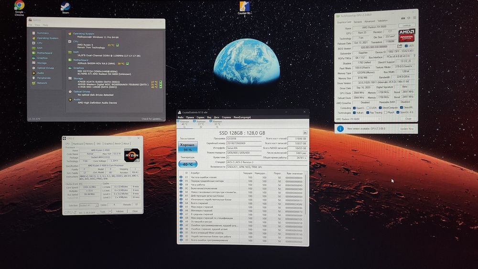Click 40 °C temperature indicator in CrystalDiskInfo
478x269 pixels.
(x=187, y=164)
